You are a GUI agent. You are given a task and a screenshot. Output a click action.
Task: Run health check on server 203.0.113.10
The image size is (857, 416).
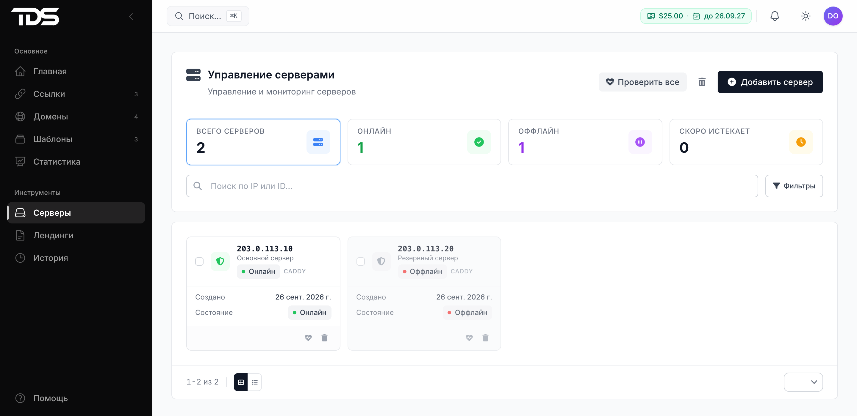308,338
